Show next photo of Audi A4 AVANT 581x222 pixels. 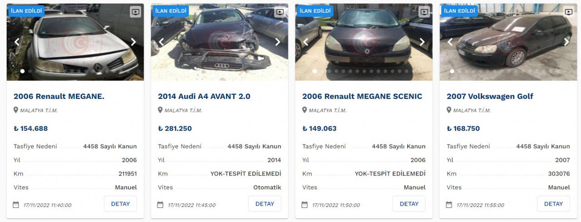pyautogui.click(x=278, y=42)
